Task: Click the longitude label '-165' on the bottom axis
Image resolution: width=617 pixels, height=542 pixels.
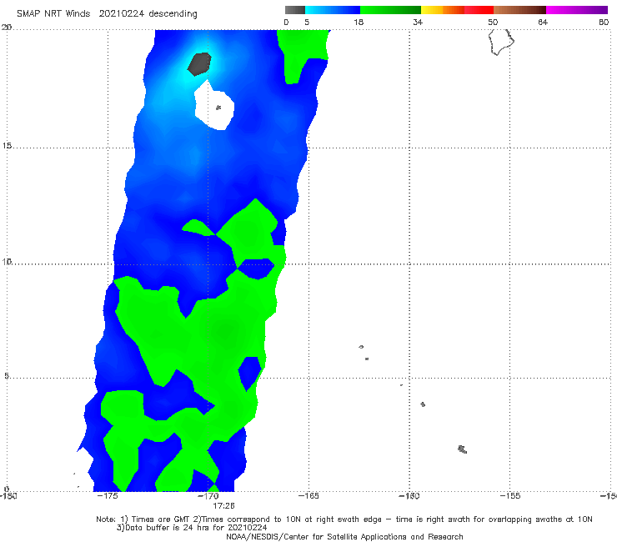Action: tap(308, 495)
